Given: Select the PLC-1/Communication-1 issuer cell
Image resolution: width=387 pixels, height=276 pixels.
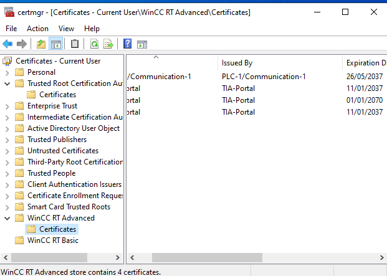Looking at the screenshot, I should click(264, 77).
